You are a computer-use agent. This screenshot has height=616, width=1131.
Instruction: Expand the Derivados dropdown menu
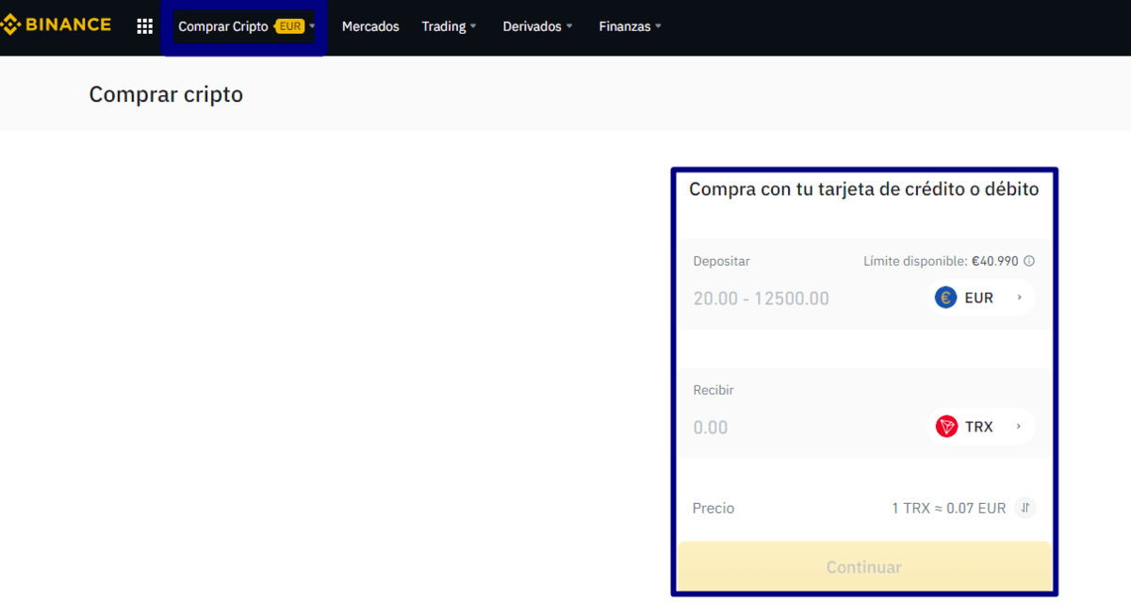click(537, 26)
